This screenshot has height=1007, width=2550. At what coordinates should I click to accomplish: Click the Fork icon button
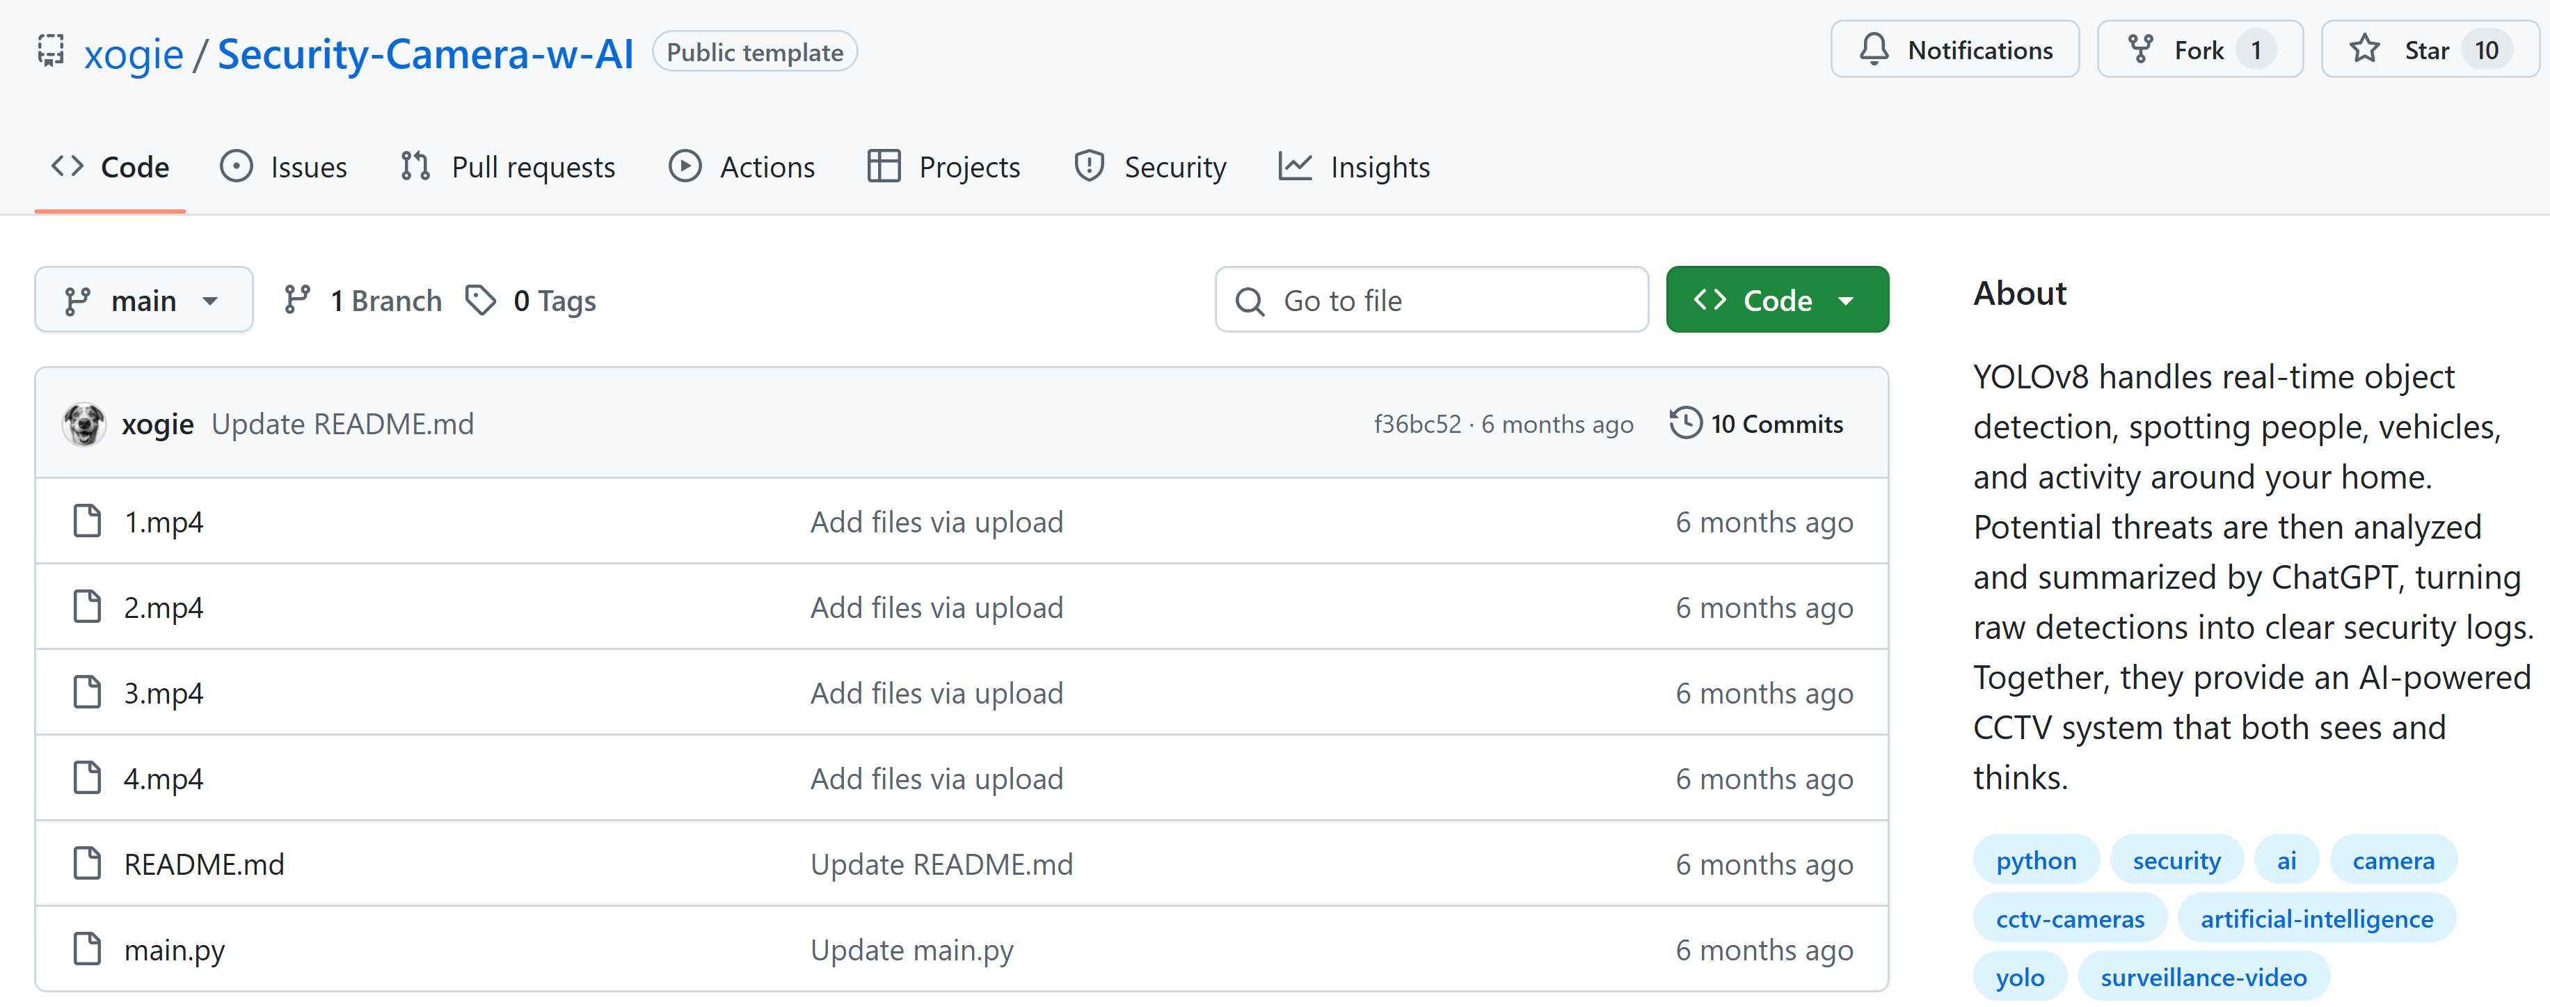2140,49
